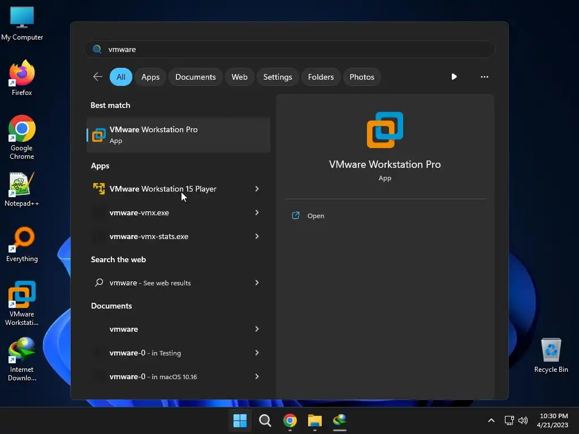Screen dimensions: 579x434
Task: Open Internet Download Manager taskbar icon
Action: (x=340, y=420)
